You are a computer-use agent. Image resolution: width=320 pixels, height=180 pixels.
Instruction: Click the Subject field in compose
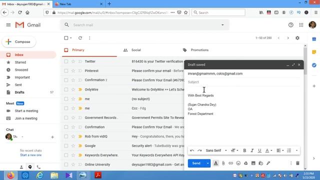244,82
